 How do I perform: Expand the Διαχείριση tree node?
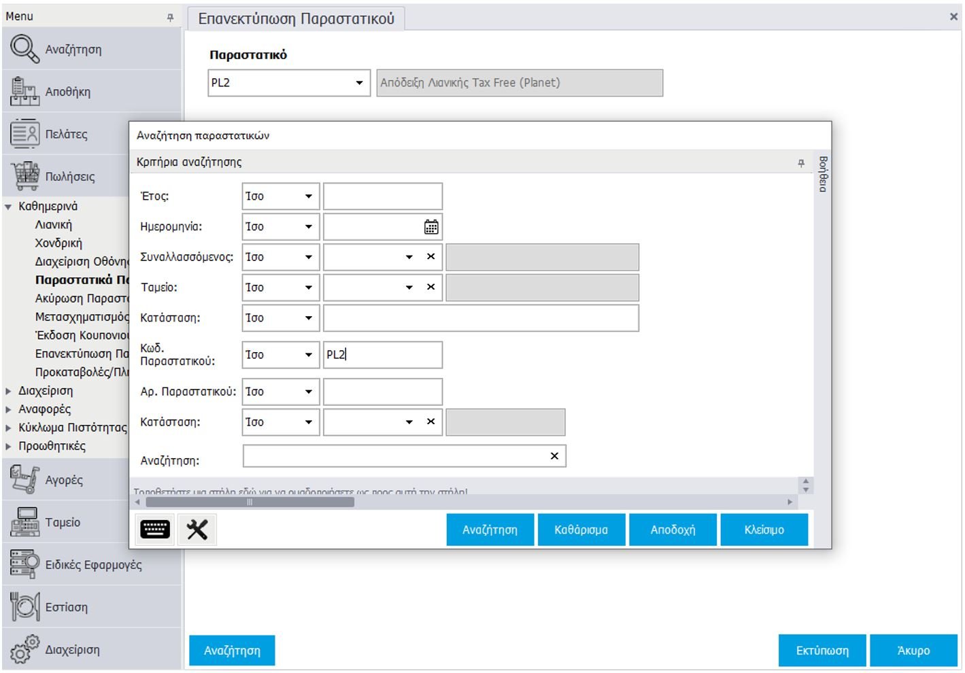(x=8, y=391)
